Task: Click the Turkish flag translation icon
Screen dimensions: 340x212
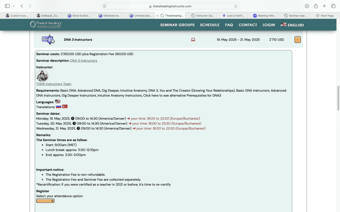Action: pos(65,106)
